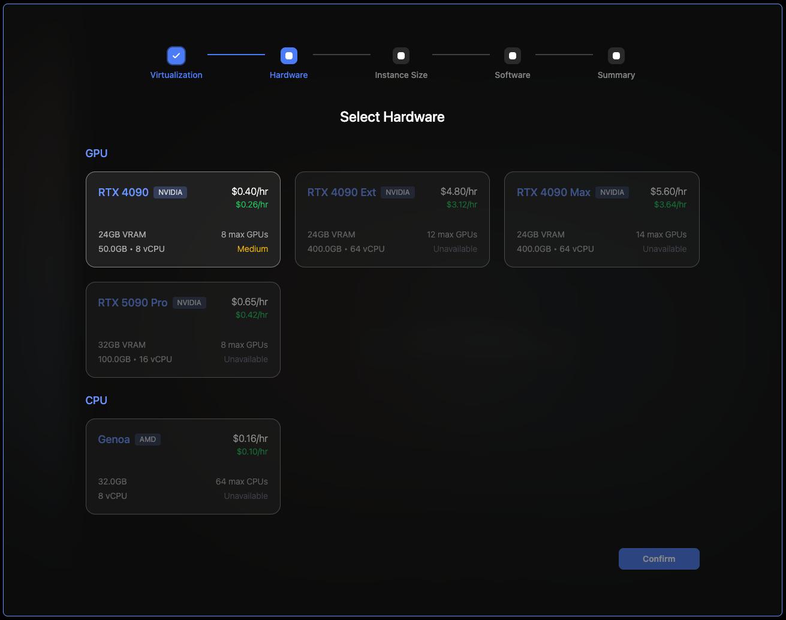Click the Instance Size step icon
This screenshot has width=786, height=620.
[401, 56]
